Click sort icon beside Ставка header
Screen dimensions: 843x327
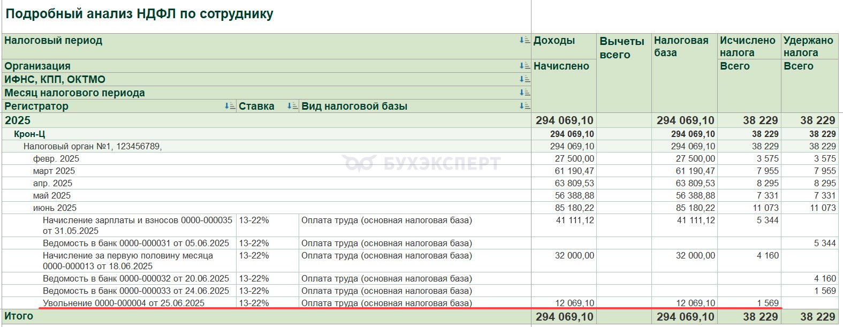pyautogui.click(x=292, y=106)
